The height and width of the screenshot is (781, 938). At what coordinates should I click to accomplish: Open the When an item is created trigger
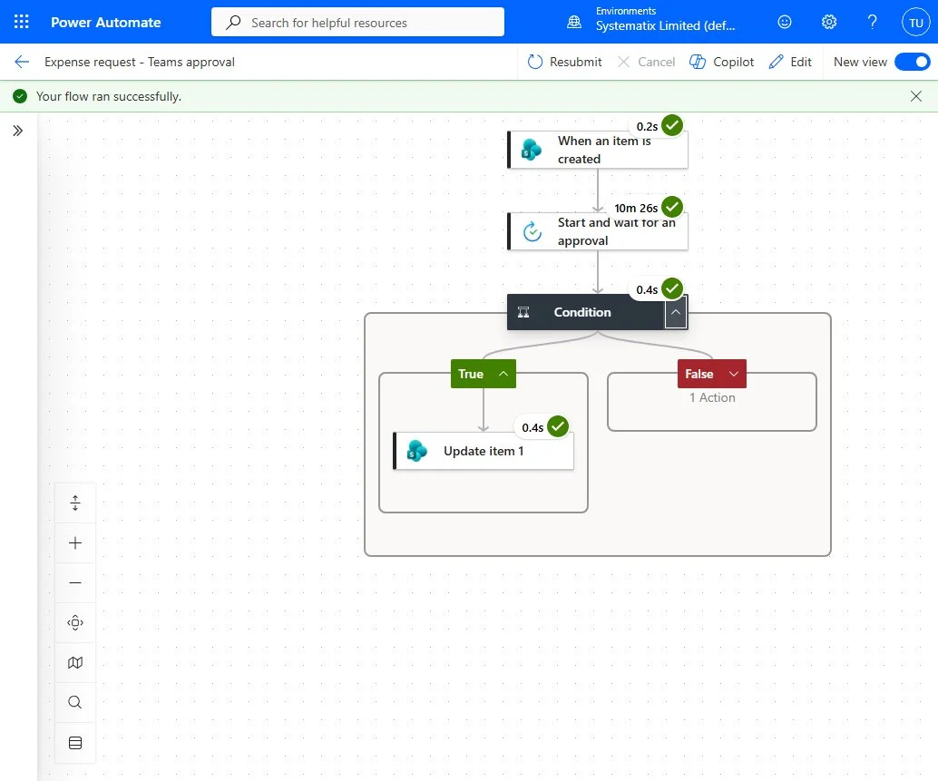(x=598, y=150)
